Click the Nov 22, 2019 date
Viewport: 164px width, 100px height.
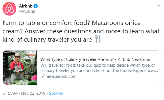pos(33,93)
